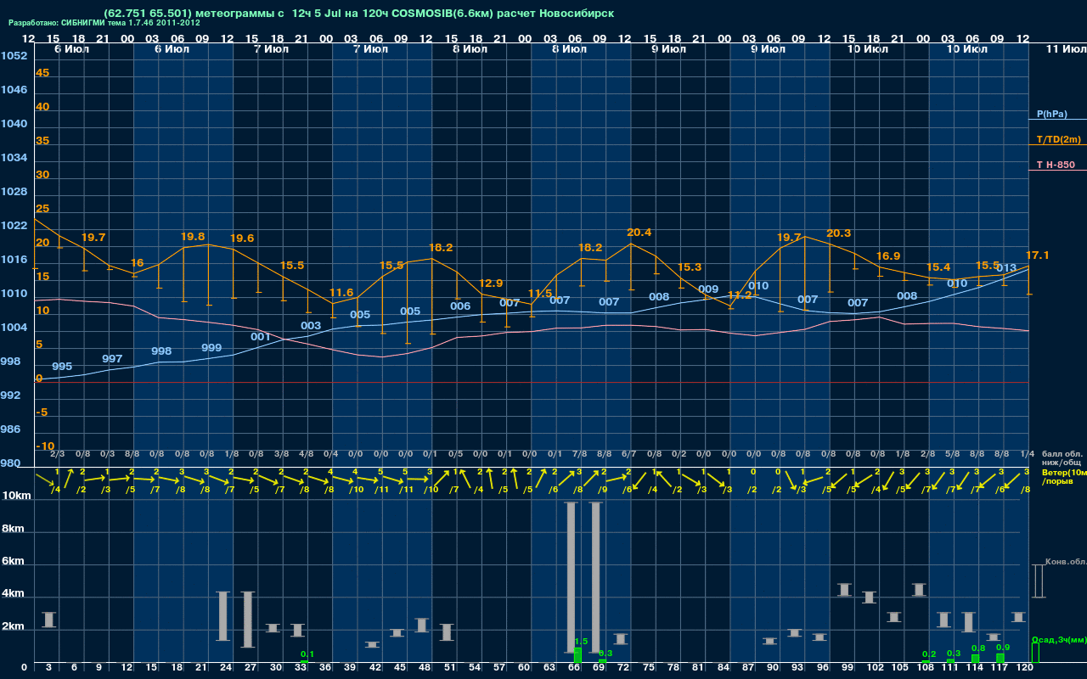Click forecast hour 36 on the bottom axis

(x=325, y=668)
